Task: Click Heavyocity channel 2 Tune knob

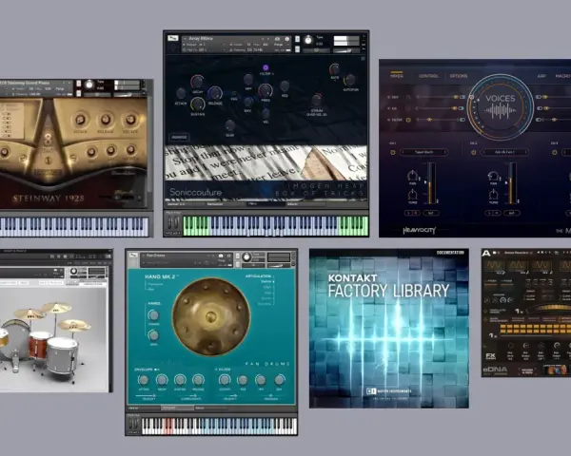Action: click(x=493, y=195)
